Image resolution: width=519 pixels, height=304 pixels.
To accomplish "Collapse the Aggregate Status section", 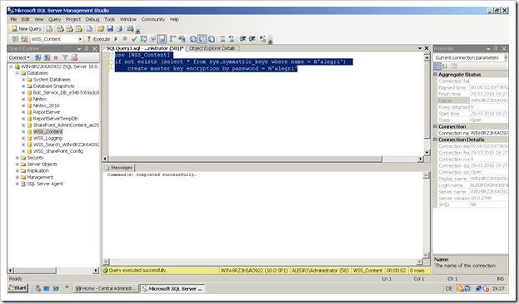I will click(435, 75).
